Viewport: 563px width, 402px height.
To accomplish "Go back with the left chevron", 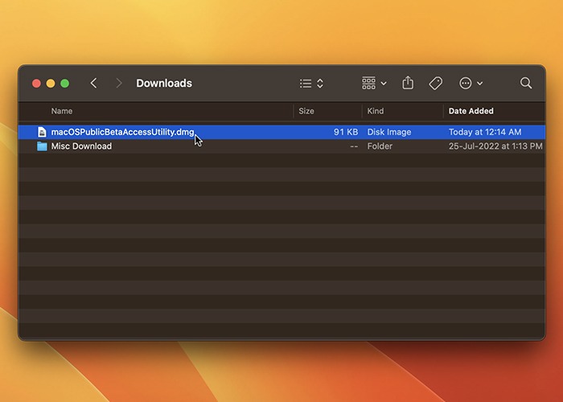I will tap(94, 84).
